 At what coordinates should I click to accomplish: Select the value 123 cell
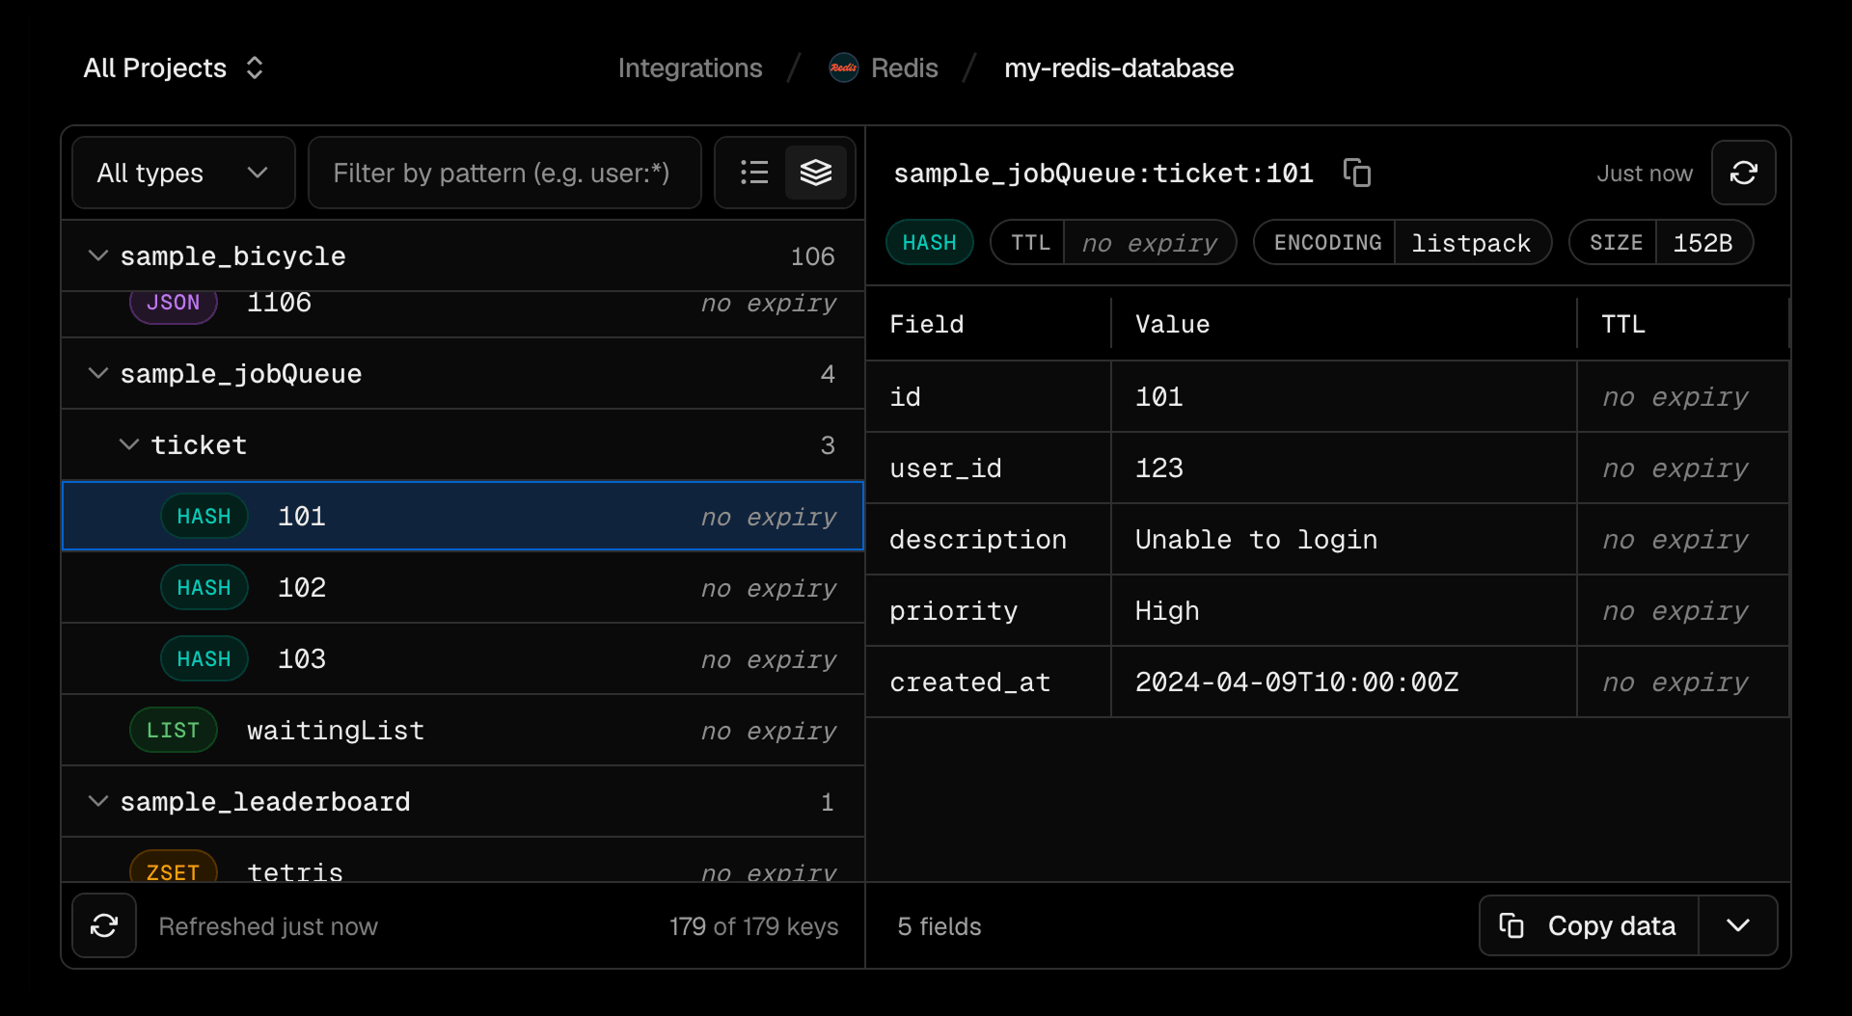pos(1344,468)
